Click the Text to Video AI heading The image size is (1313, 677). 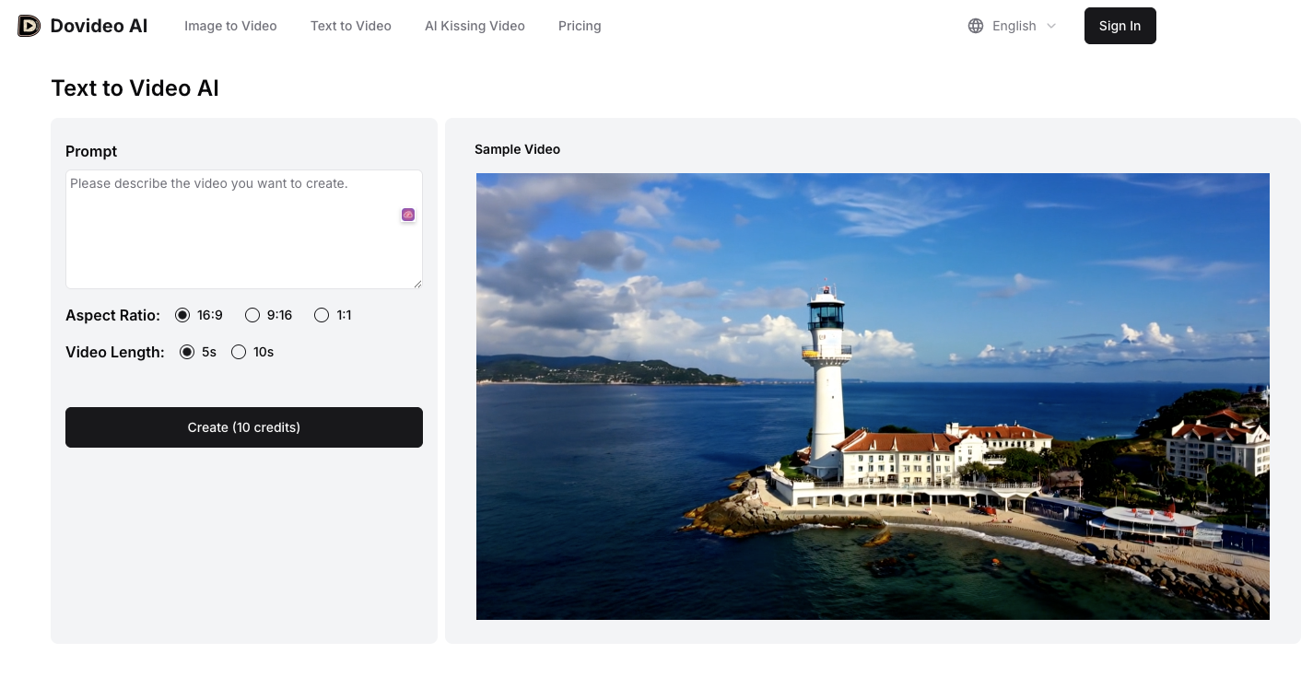point(135,88)
